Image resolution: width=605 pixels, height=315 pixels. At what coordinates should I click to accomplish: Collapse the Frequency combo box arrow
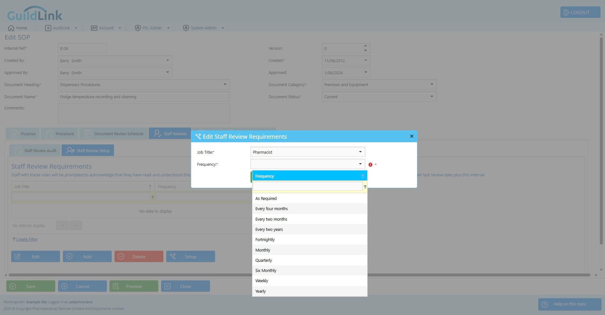tap(360, 164)
